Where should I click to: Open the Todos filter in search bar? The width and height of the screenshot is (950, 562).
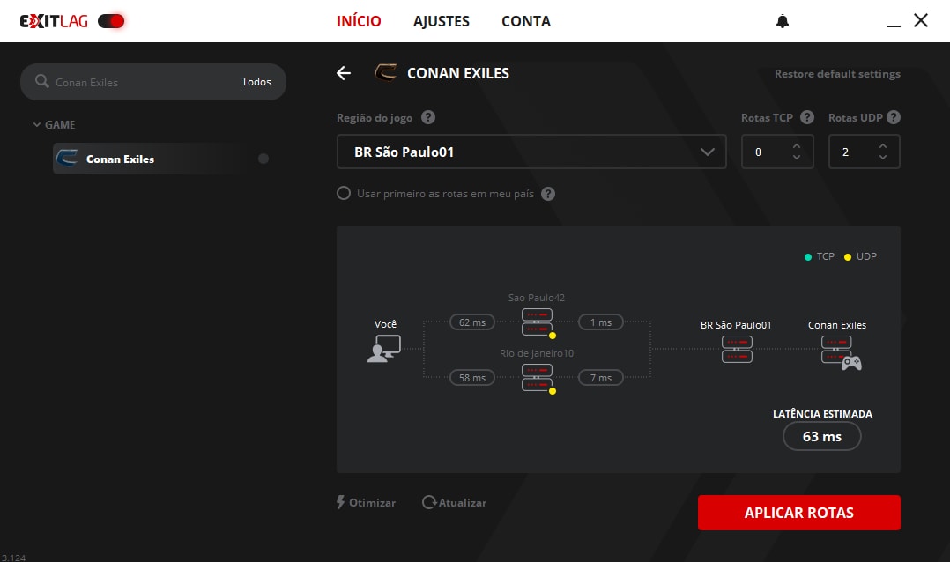256,82
